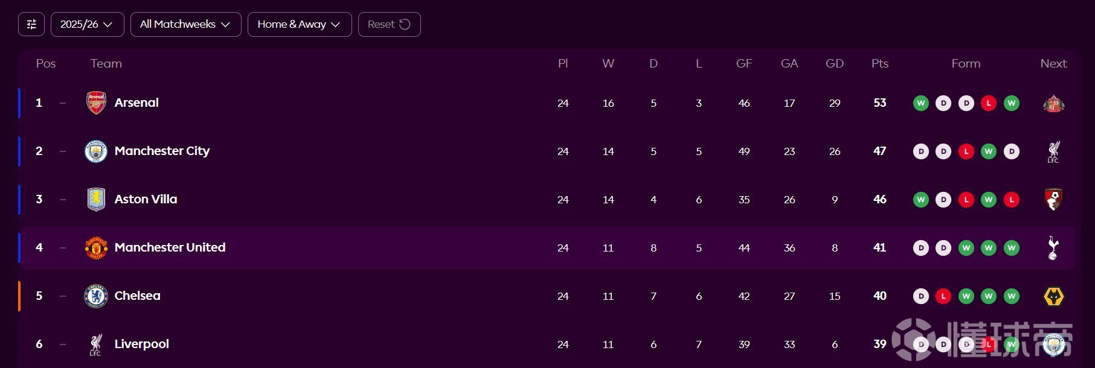This screenshot has width=1095, height=368.
Task: Expand the All Matchweeks dropdown
Action: 185,24
